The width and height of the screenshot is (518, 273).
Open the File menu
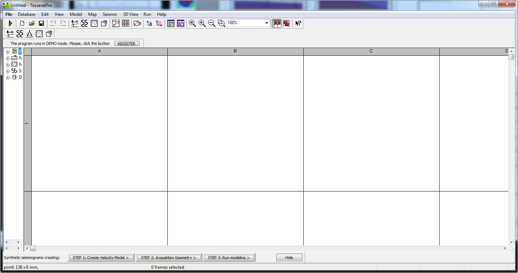9,14
